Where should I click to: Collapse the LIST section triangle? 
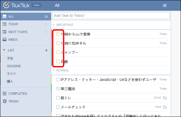click(x=4, y=50)
